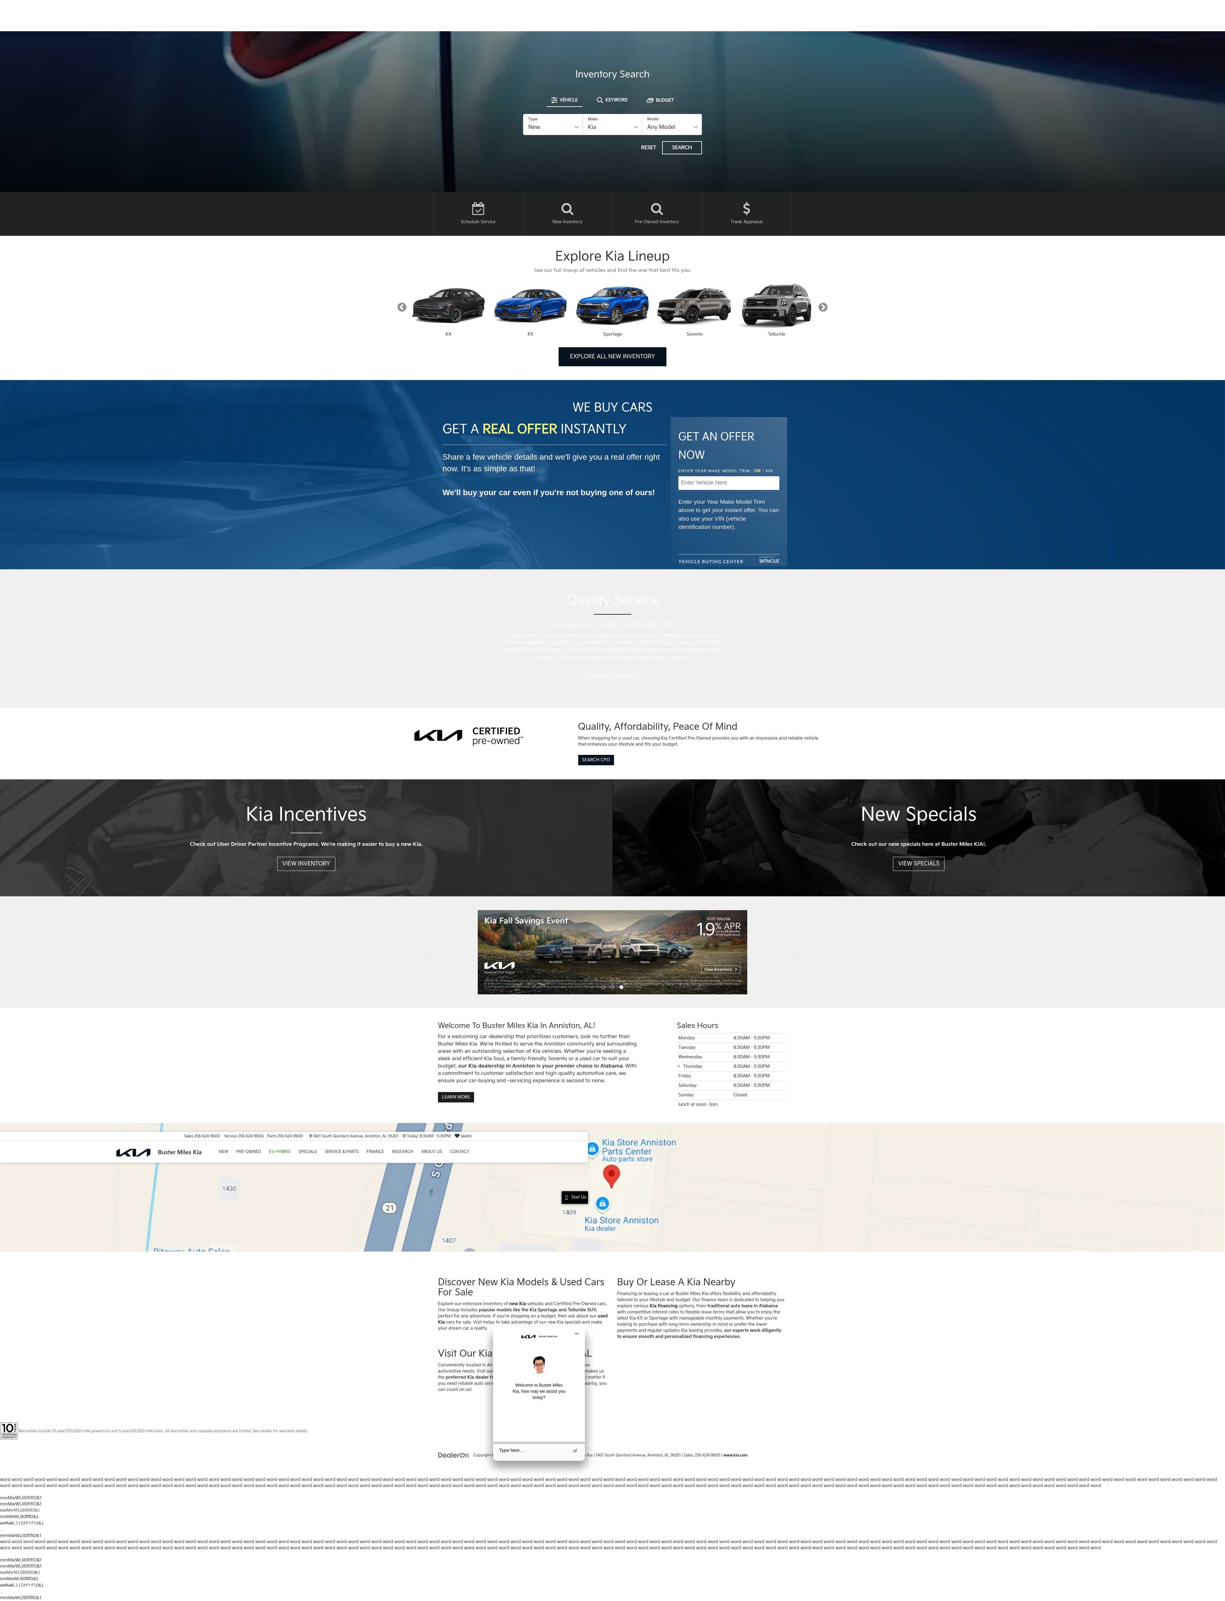Click the Search inventory button
This screenshot has width=1225, height=1601.
coord(682,147)
